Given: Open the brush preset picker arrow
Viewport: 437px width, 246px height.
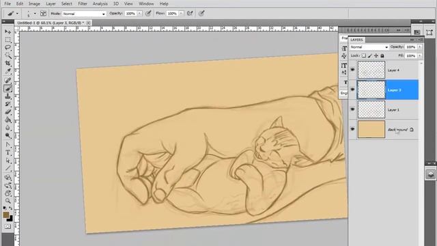Looking at the screenshot, I should (x=35, y=14).
